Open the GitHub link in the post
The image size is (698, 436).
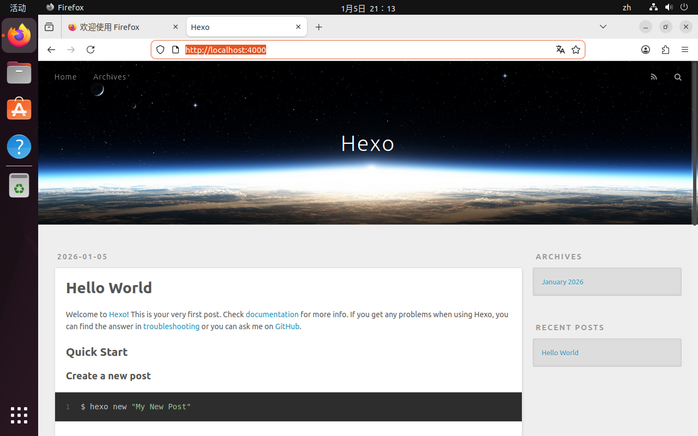(287, 326)
